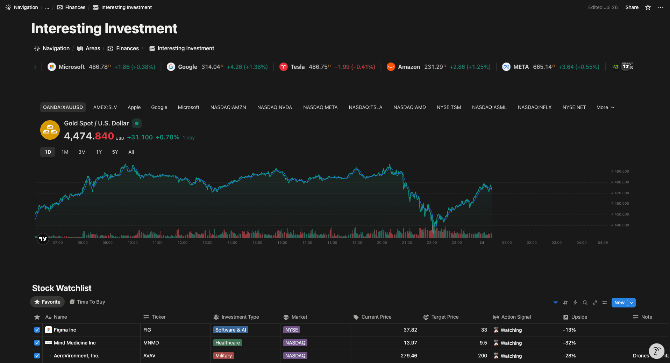Screen dimensions: 670x363
Task: Click the AVAV ticker cell
Action: [175, 356]
